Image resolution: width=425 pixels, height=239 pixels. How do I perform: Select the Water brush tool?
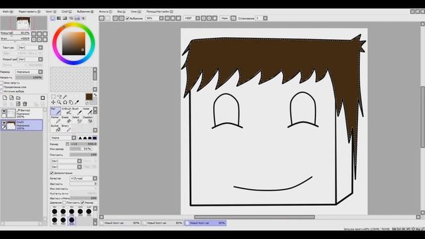click(x=87, y=111)
